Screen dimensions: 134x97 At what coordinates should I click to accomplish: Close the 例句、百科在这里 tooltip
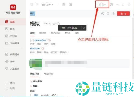[84, 28]
